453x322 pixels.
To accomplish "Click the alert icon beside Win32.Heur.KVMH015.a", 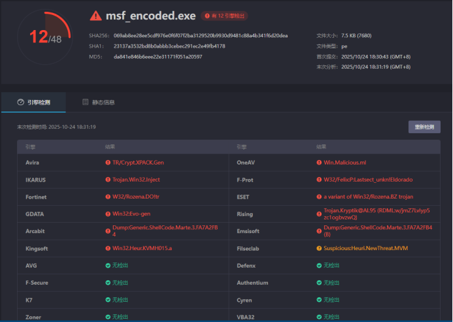I will [x=107, y=248].
